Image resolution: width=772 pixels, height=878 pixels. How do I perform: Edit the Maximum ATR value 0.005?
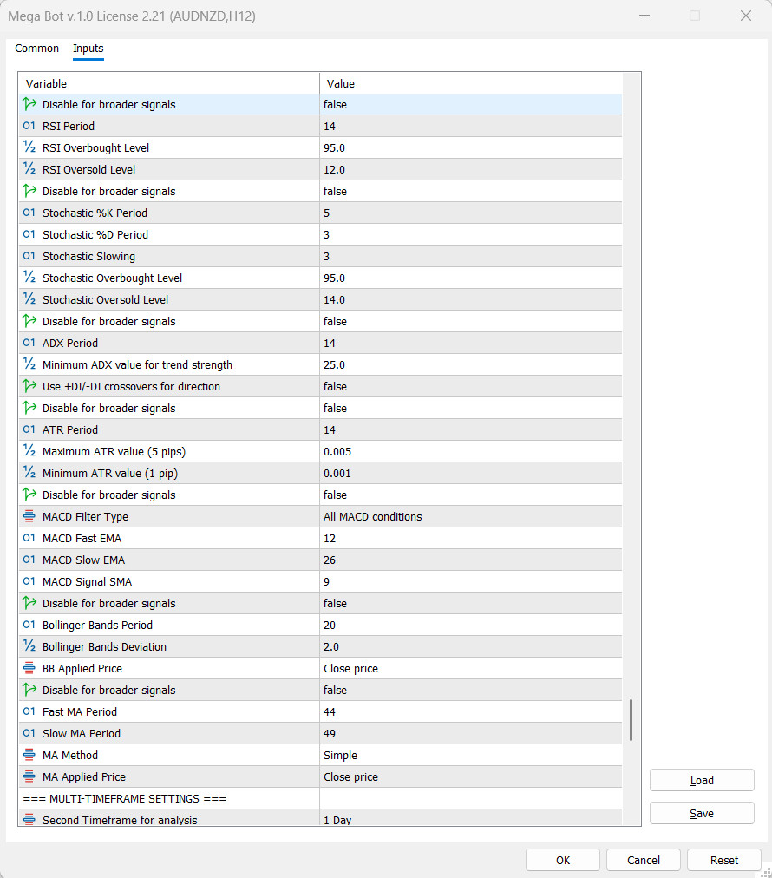[471, 451]
